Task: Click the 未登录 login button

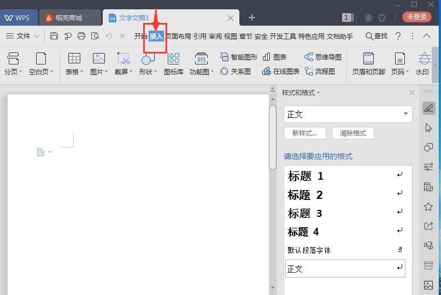Action: (416, 17)
